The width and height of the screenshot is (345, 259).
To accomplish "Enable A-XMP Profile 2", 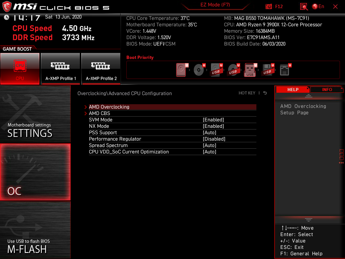I will pos(101,69).
